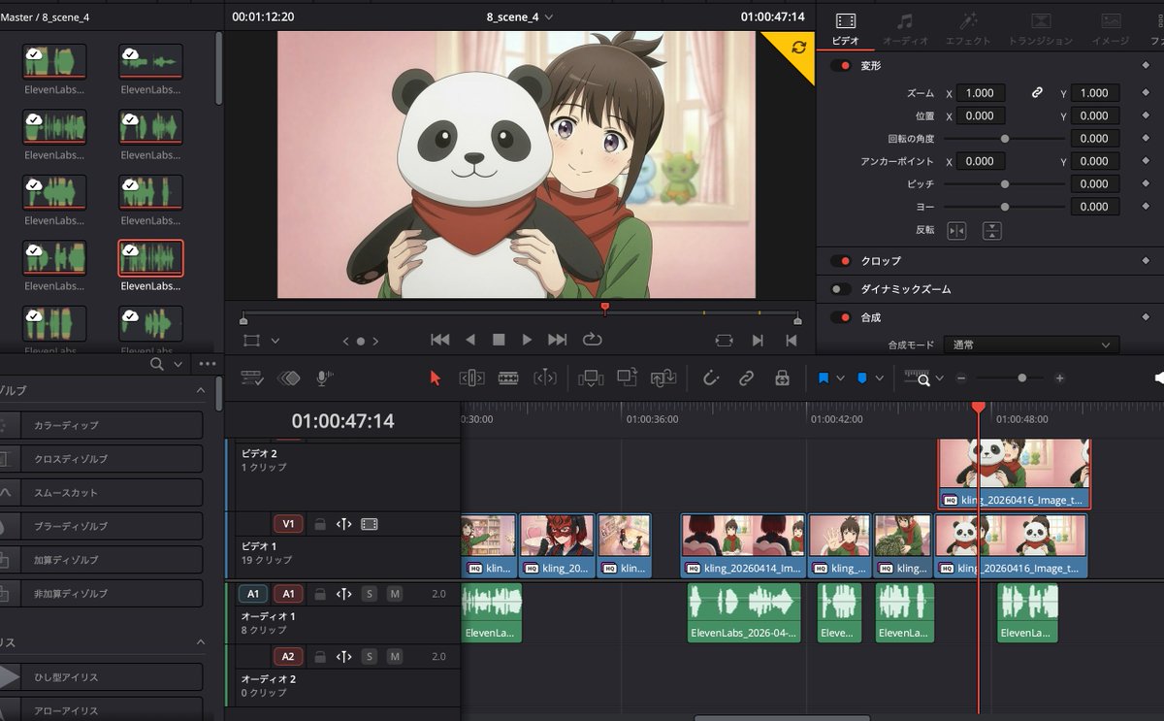The width and height of the screenshot is (1164, 721).
Task: Switch to イメージ inspector tab
Action: pyautogui.click(x=1111, y=29)
